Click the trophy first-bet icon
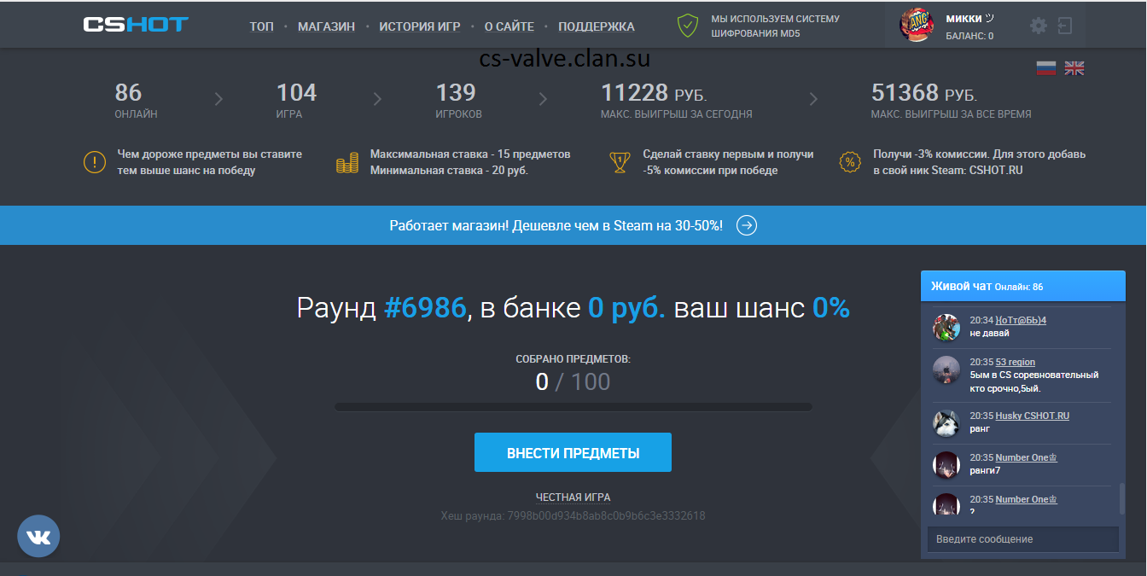The width and height of the screenshot is (1147, 576). coord(620,162)
